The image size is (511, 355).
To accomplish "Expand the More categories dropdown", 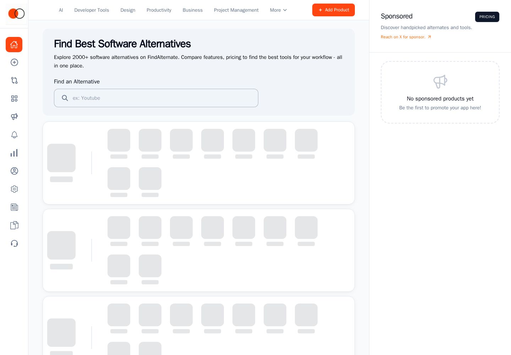I will coord(278,10).
